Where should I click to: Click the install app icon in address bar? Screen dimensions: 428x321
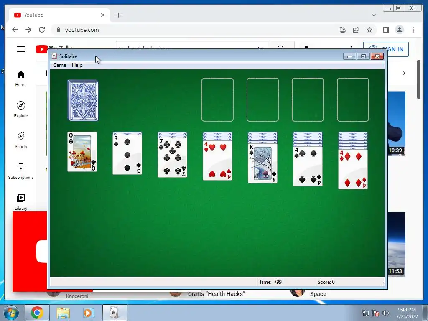pyautogui.click(x=343, y=30)
